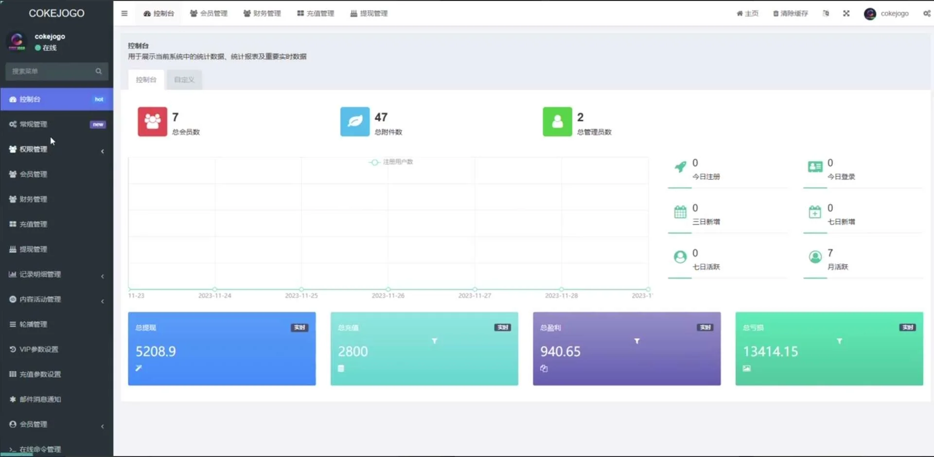Click the green total administrators icon
The height and width of the screenshot is (457, 934).
(557, 122)
